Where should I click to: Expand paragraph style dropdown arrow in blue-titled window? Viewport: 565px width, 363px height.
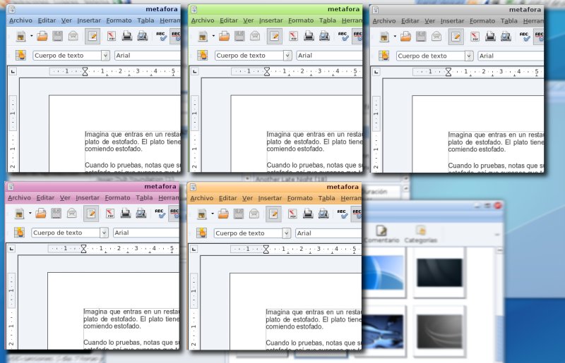tap(105, 56)
